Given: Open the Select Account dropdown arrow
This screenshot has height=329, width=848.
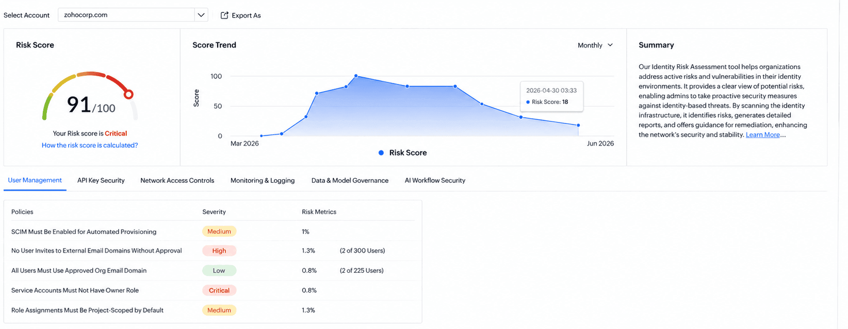Looking at the screenshot, I should (201, 15).
